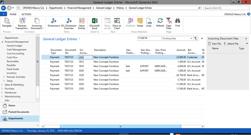The height and width of the screenshot is (135, 251).
Task: Switch to the HOME ribbon tab
Action: [13, 14]
